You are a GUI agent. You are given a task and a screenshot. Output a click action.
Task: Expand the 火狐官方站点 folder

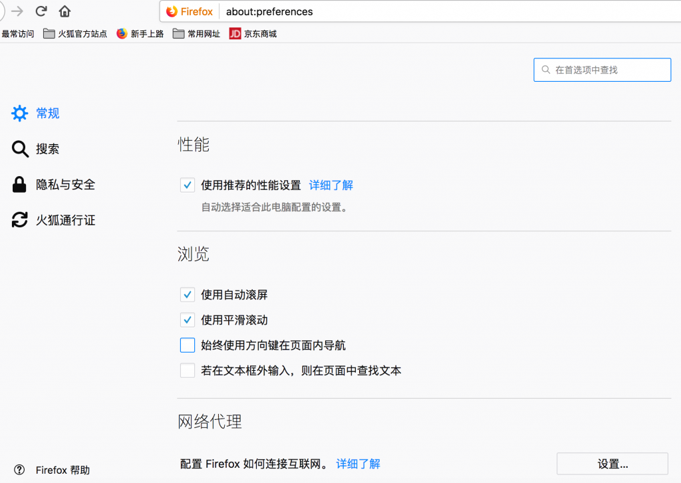[74, 33]
